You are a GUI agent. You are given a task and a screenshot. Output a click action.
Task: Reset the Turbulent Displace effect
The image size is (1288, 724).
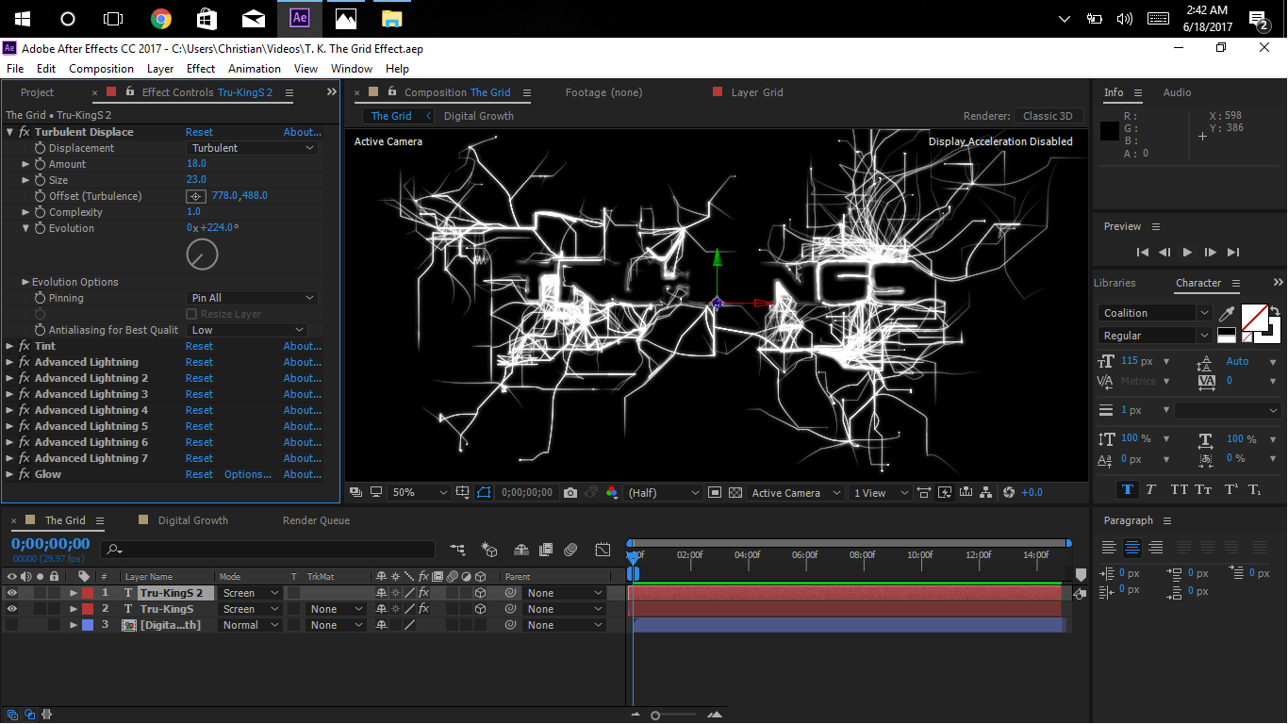(199, 132)
